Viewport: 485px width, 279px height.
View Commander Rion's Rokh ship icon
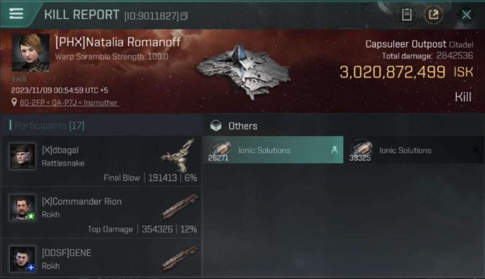tap(179, 206)
